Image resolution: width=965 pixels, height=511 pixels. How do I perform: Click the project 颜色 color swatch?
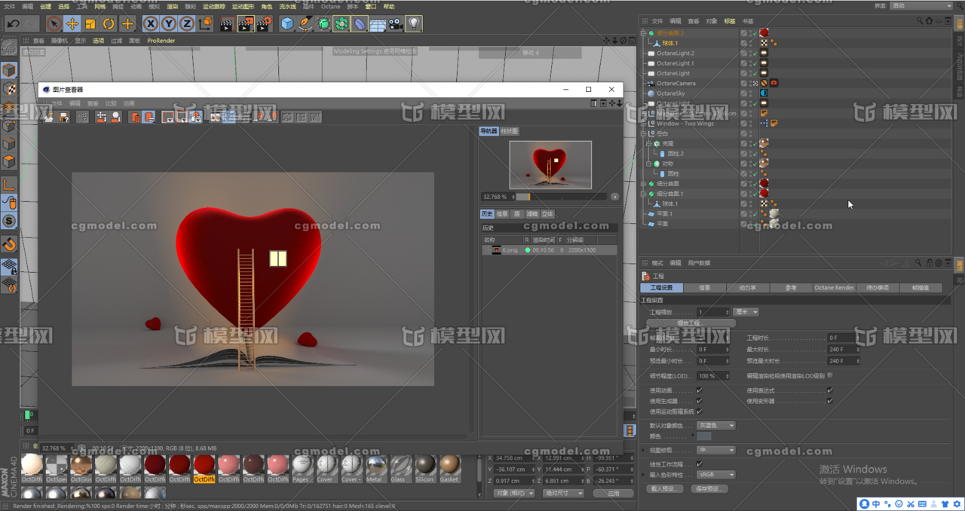[703, 436]
